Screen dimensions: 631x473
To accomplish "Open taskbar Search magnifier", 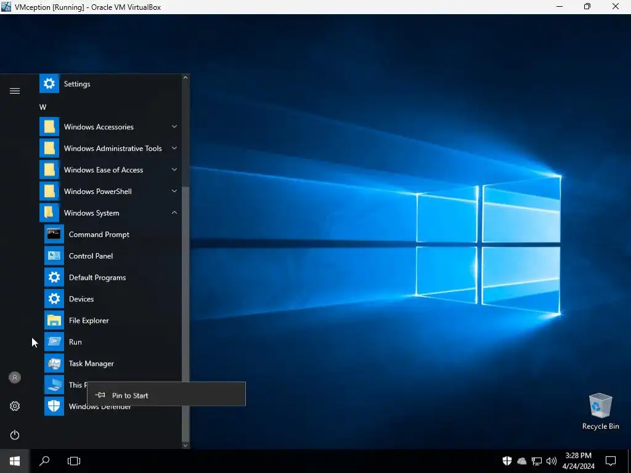I will pyautogui.click(x=44, y=461).
